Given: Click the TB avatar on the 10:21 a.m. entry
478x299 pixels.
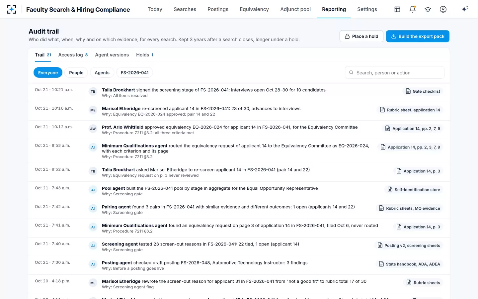Looking at the screenshot, I should pos(93,92).
